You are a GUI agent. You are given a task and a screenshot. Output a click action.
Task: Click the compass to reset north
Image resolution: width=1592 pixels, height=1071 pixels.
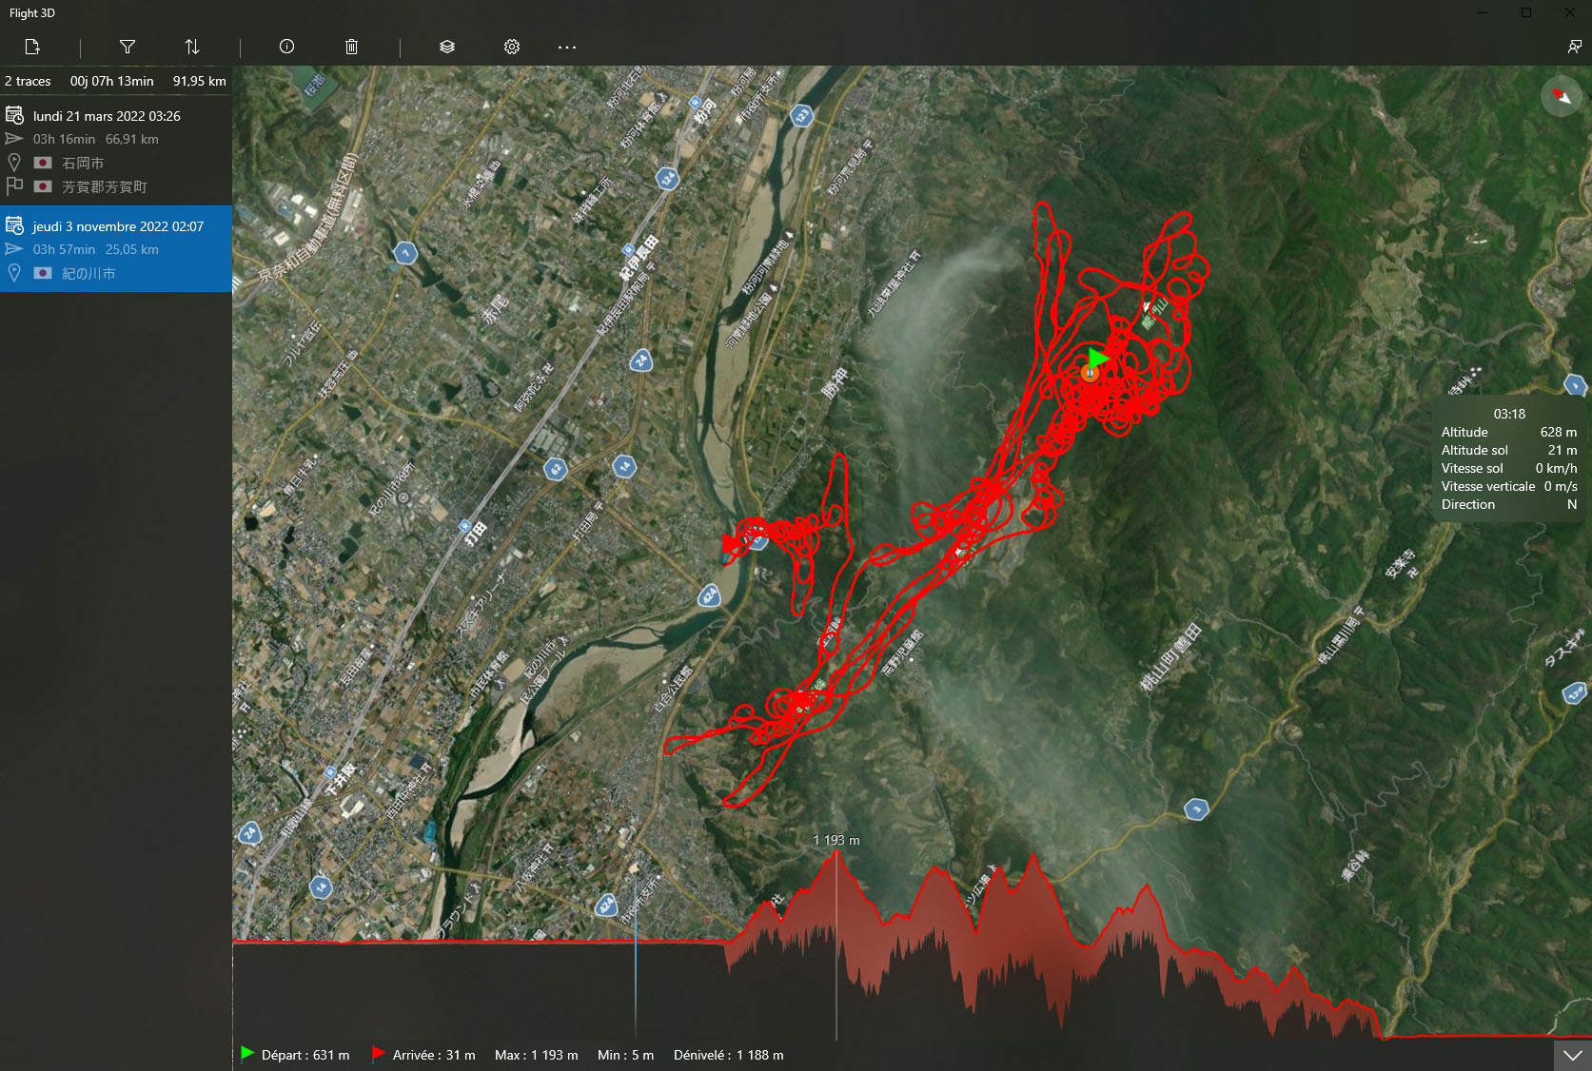click(1561, 96)
